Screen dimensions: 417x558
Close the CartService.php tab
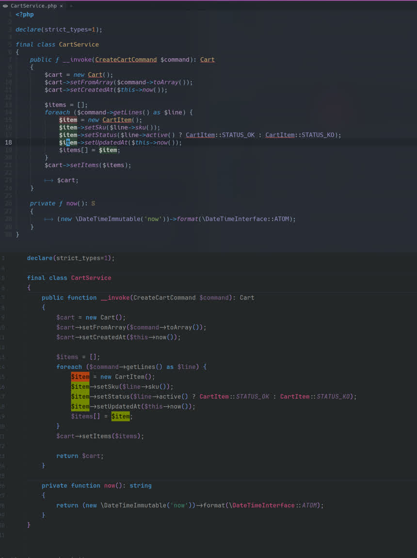pos(61,6)
